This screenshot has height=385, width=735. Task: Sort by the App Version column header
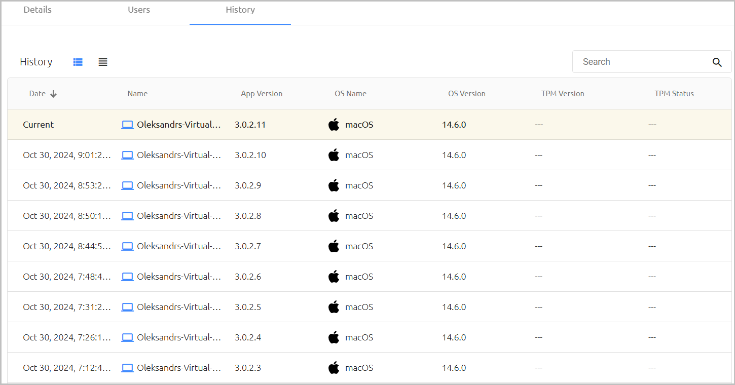(262, 94)
